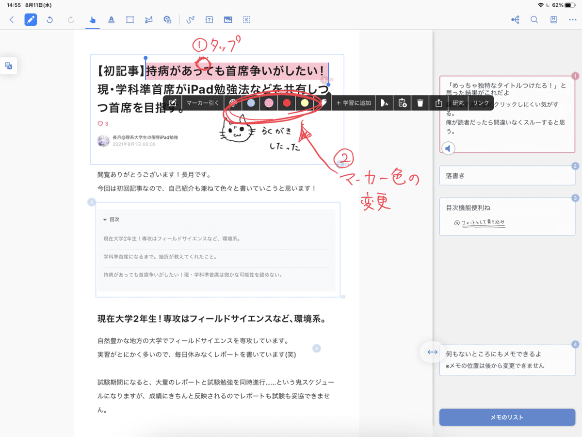Click the メモのリスト button
This screenshot has height=437, width=582.
tap(507, 417)
